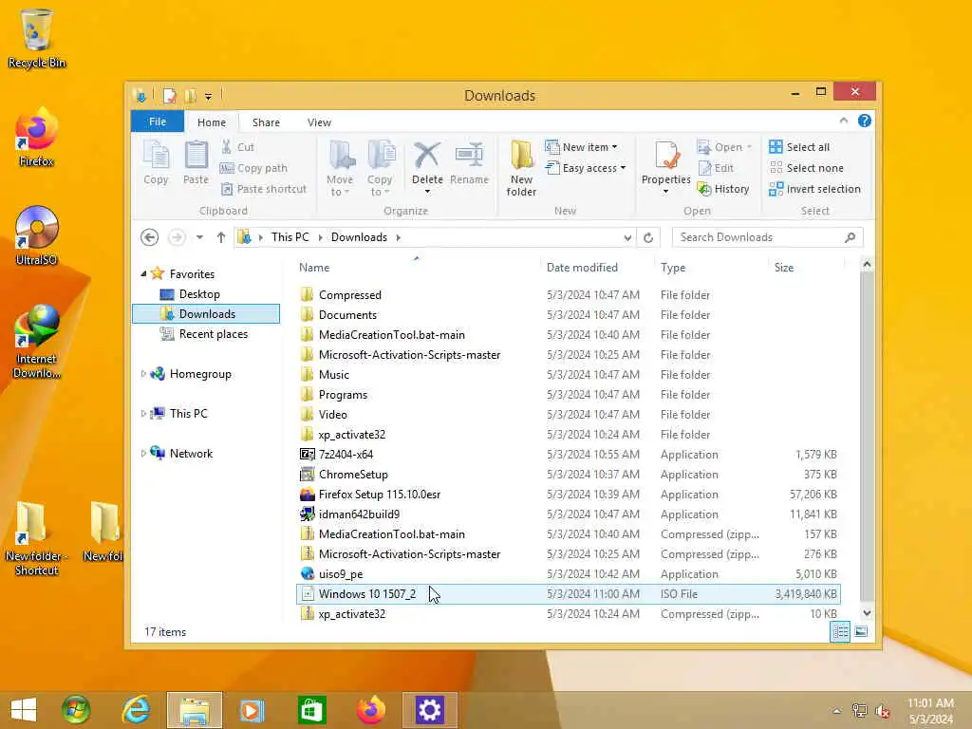Sort by the Date modified column header
The image size is (972, 729).
pos(582,268)
